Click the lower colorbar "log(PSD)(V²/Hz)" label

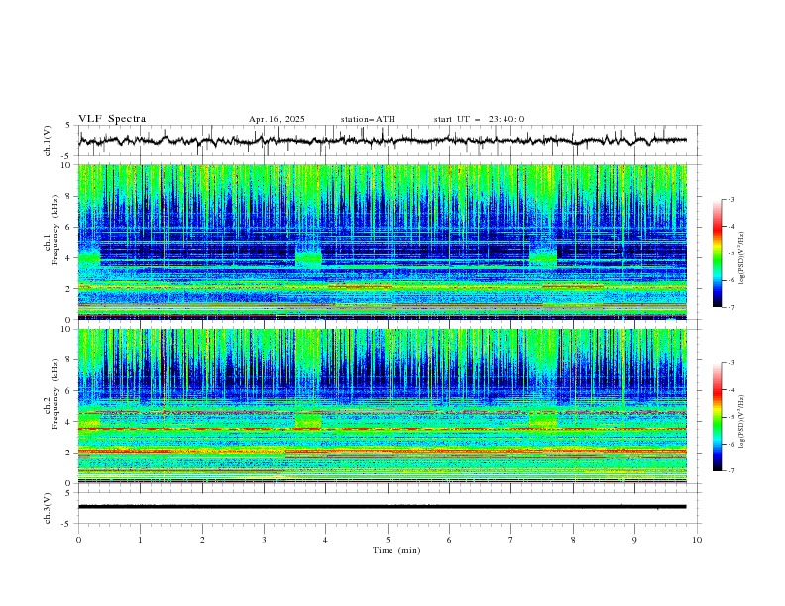[x=742, y=422]
